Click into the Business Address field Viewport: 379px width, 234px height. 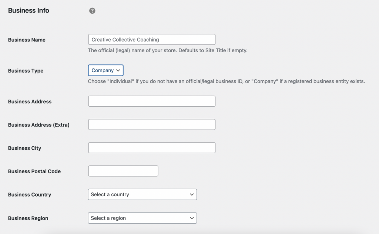click(x=152, y=101)
